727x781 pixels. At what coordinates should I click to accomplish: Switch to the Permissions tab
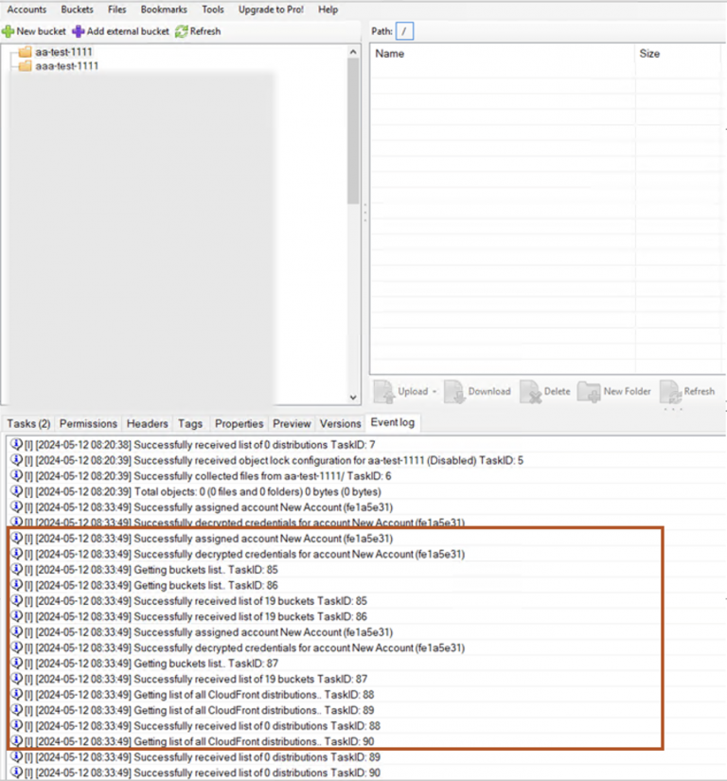click(89, 423)
